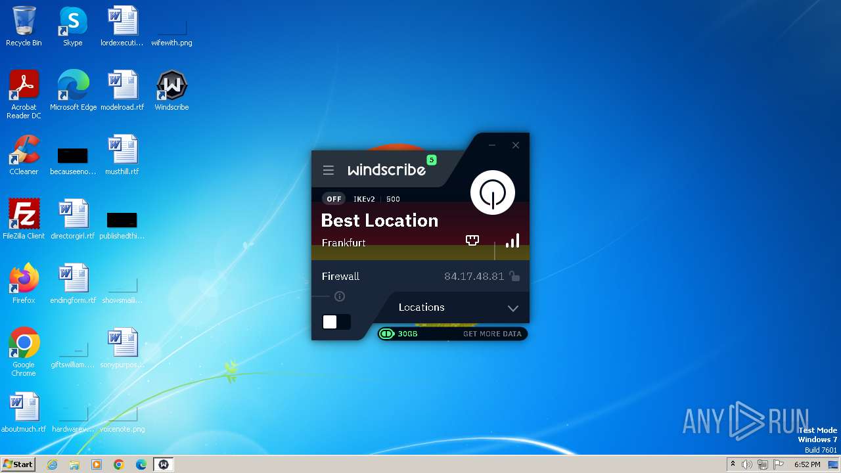Select the lordexecuti... document
This screenshot has width=841, height=473.
tap(122, 26)
